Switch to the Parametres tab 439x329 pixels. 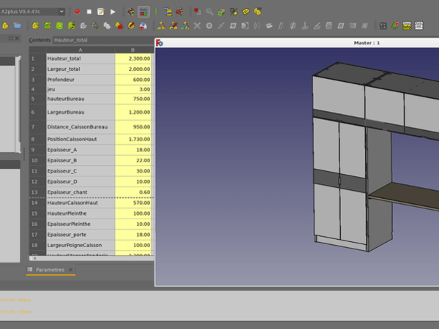50,270
